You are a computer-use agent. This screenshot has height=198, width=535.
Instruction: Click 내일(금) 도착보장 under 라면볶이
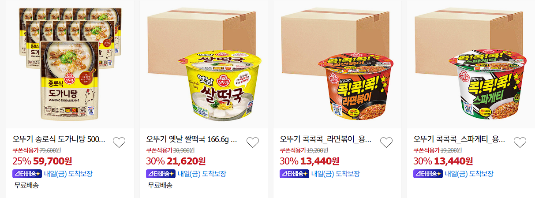(336, 174)
